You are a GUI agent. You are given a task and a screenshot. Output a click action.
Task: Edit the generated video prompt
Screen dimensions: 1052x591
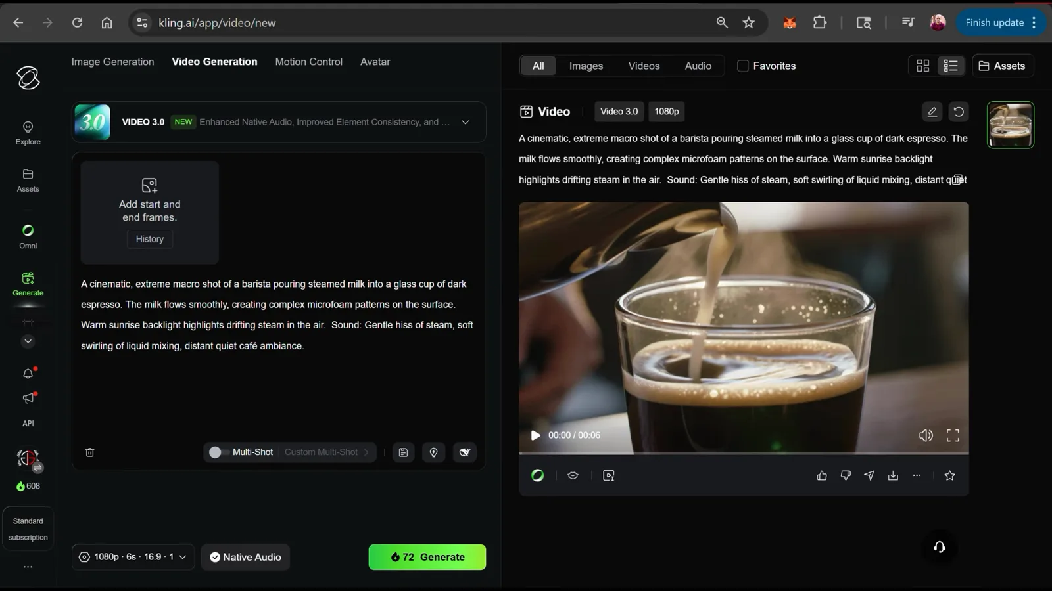point(932,112)
